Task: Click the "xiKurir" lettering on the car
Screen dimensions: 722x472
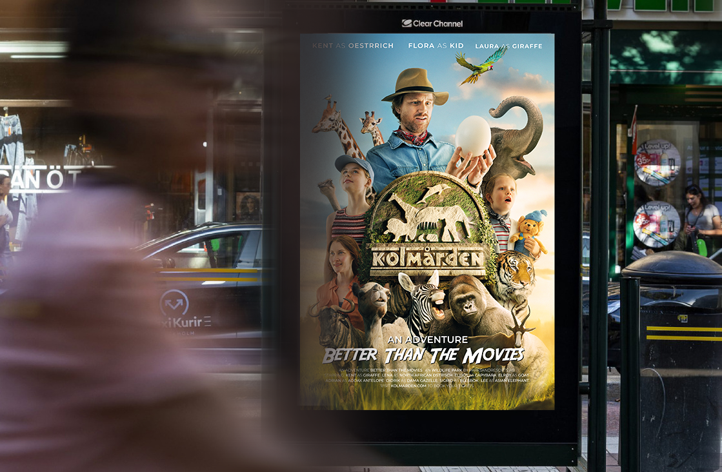Action: (183, 322)
